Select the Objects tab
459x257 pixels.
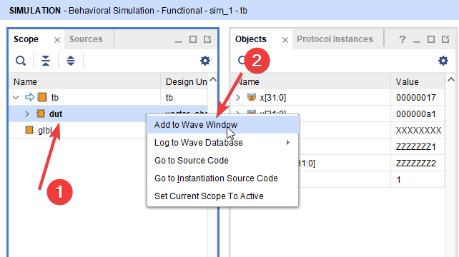pyautogui.click(x=251, y=39)
